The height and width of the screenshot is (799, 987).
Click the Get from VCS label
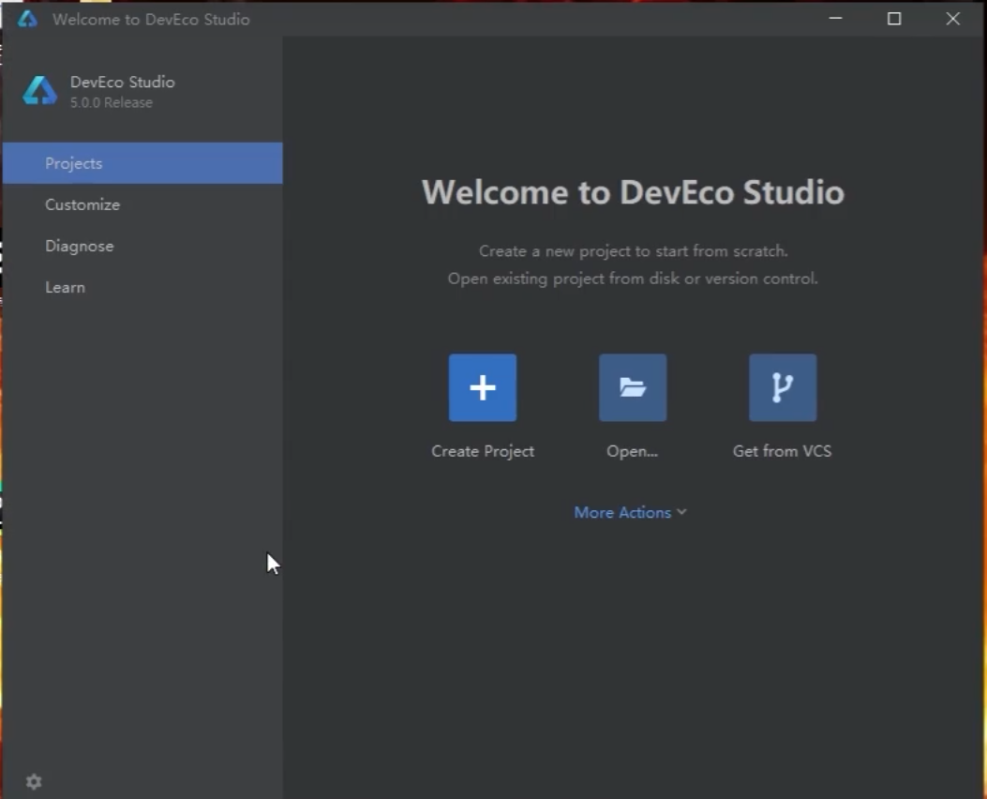pyautogui.click(x=782, y=451)
